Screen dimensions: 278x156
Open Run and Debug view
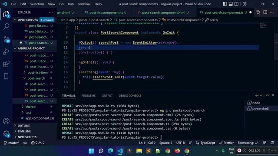pos(6,52)
